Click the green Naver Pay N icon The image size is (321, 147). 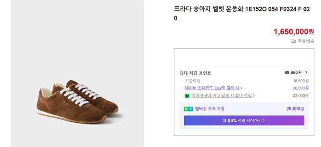pyautogui.click(x=187, y=95)
